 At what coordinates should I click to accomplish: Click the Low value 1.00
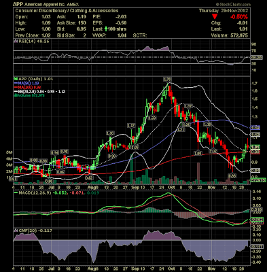pyautogui.click(x=46, y=29)
